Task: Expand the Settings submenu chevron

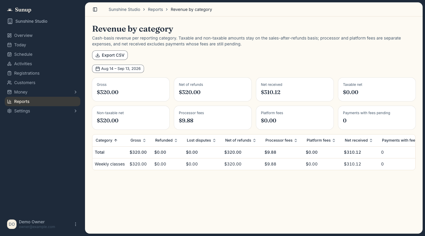Action: tap(76, 111)
